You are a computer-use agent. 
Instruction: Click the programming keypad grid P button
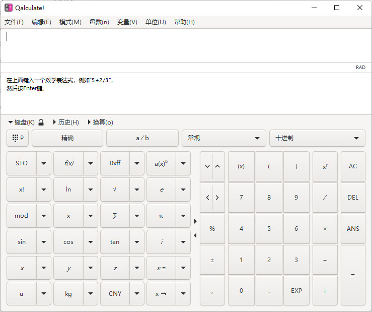(18, 138)
